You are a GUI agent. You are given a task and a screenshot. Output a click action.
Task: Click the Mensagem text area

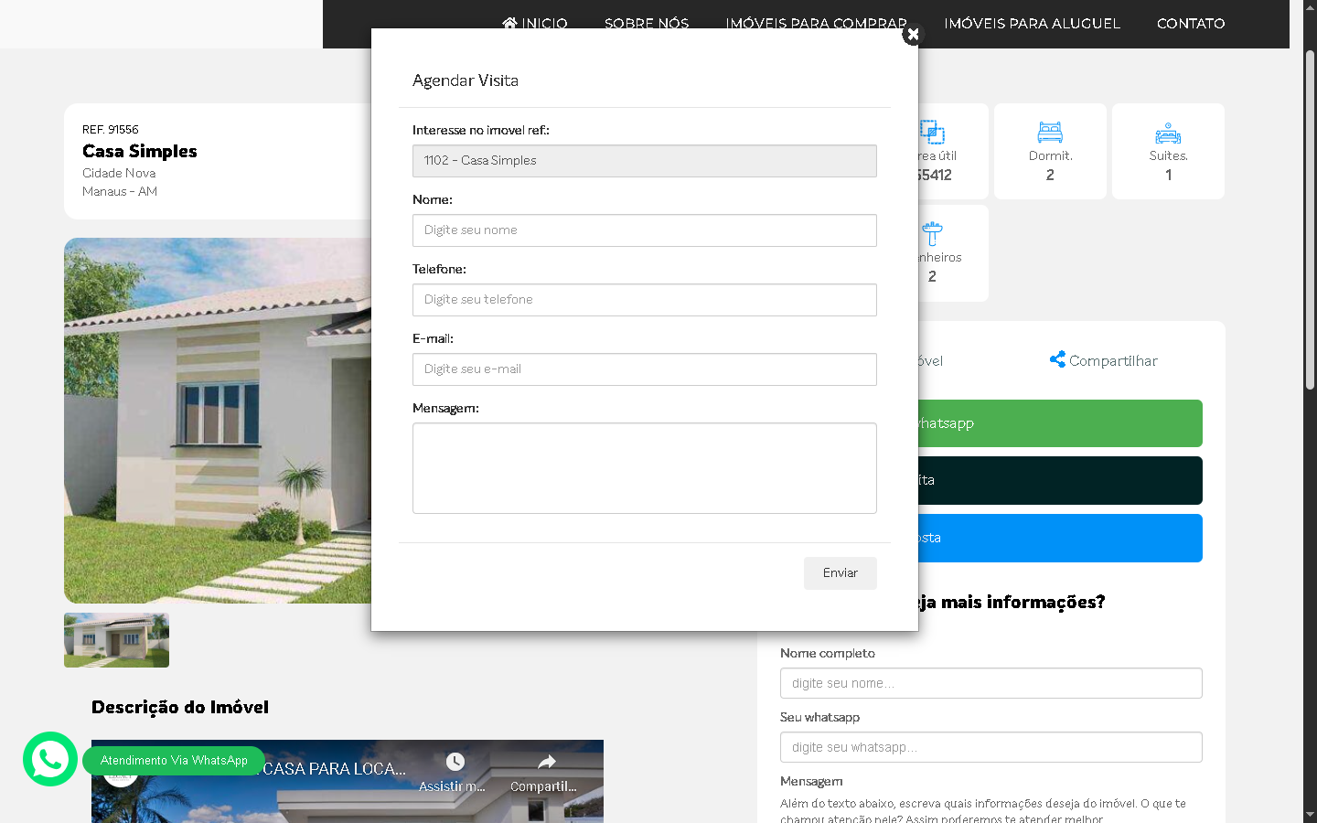(644, 468)
